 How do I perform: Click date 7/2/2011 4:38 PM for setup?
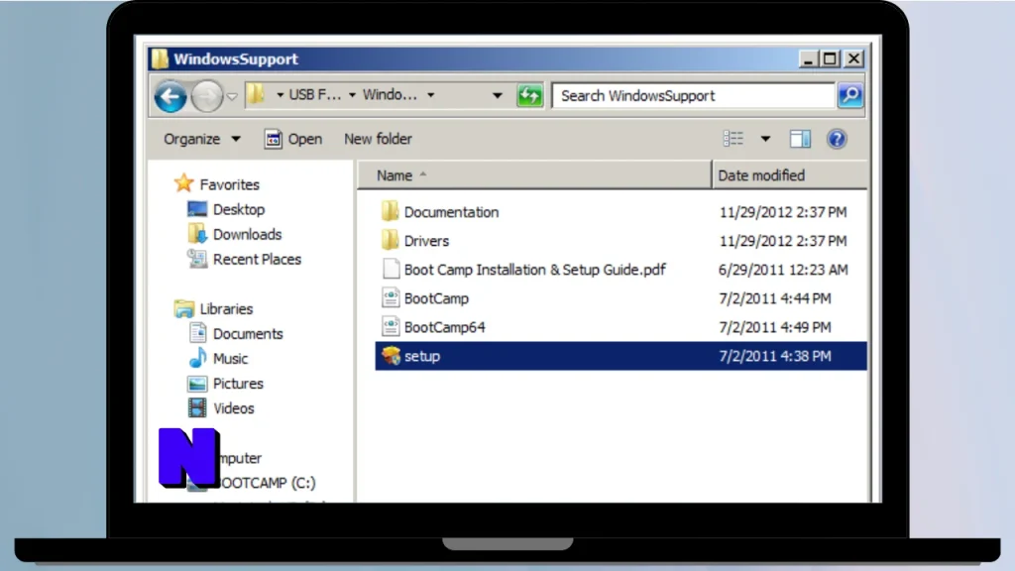[x=775, y=356]
